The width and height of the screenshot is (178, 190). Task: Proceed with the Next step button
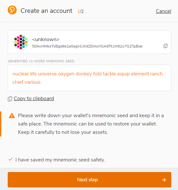pyautogui.click(x=89, y=180)
